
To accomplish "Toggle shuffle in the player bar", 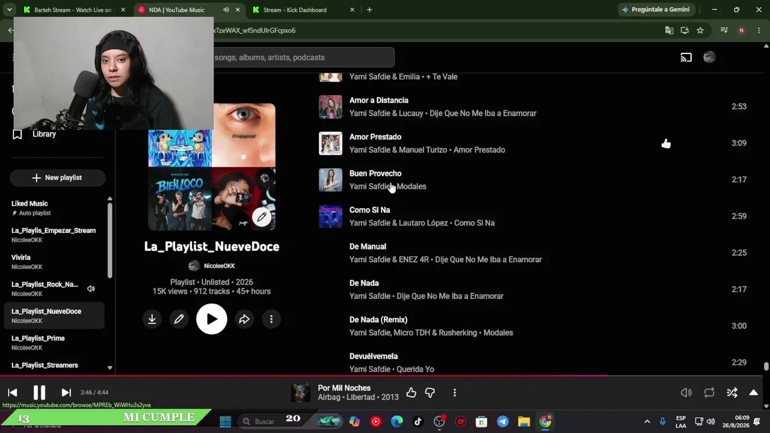I will click(x=732, y=393).
